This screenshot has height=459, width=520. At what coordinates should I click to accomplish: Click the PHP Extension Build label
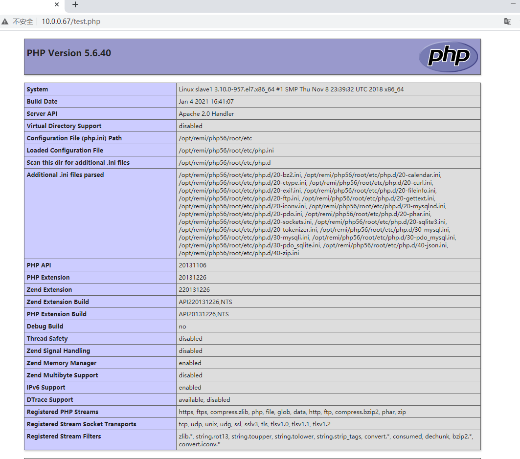click(56, 314)
